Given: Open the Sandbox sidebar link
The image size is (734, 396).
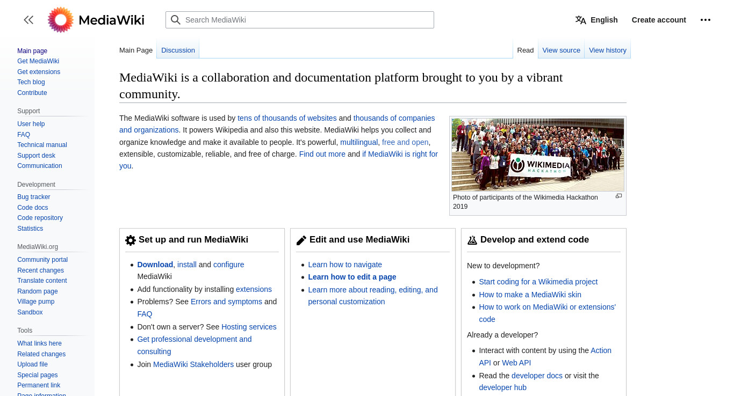Looking at the screenshot, I should pos(30,312).
